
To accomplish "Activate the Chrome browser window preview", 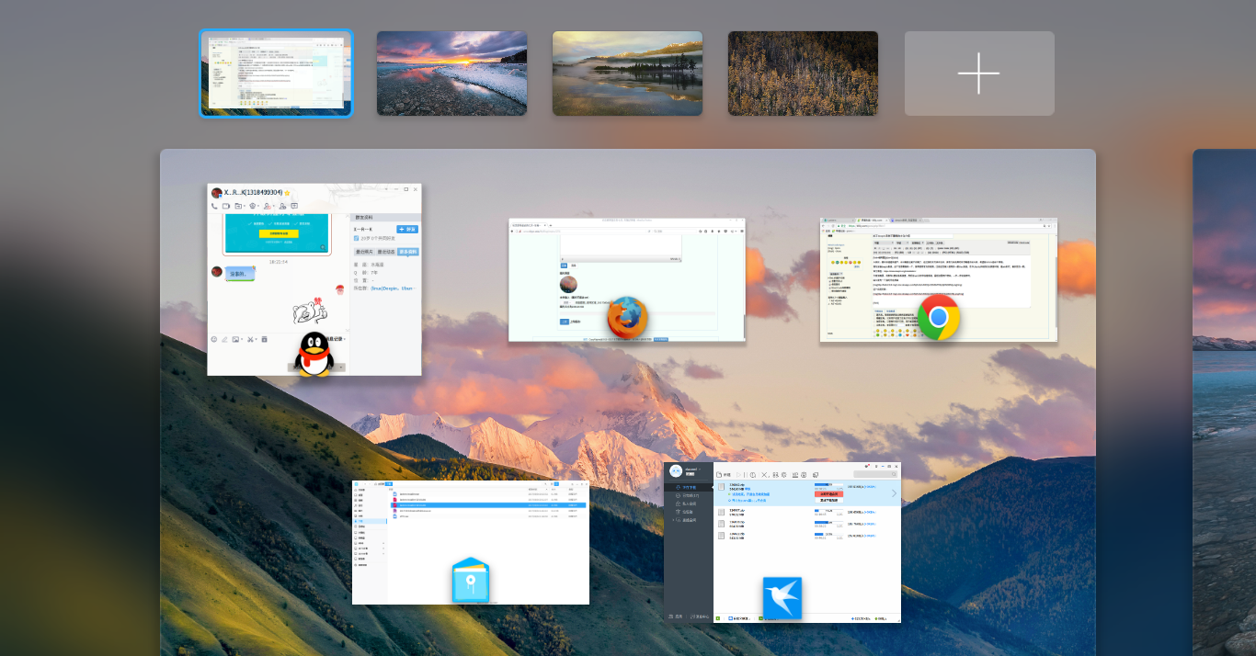I will [x=939, y=279].
